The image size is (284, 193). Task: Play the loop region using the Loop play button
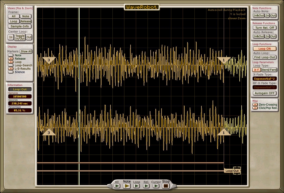tap(137, 186)
